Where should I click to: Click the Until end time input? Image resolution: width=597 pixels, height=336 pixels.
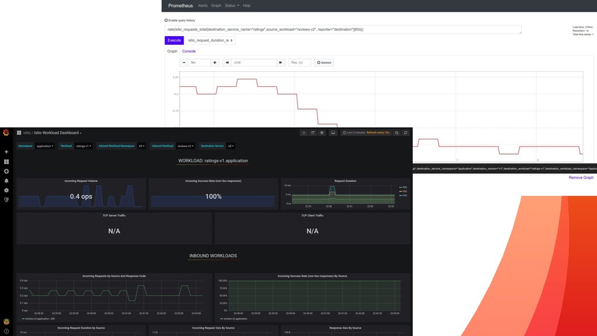pyautogui.click(x=254, y=62)
